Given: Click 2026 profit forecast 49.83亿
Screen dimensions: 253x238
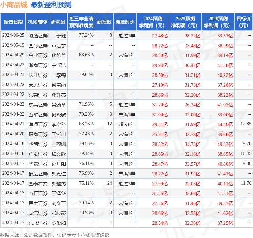Looking at the screenshot, I should click(x=225, y=144).
